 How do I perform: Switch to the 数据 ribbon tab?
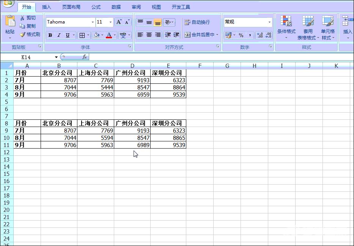click(116, 6)
